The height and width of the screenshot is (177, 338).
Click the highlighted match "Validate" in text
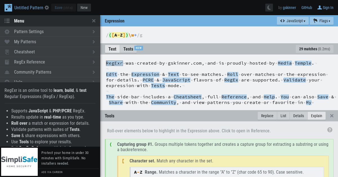pyautogui.click(x=295, y=80)
